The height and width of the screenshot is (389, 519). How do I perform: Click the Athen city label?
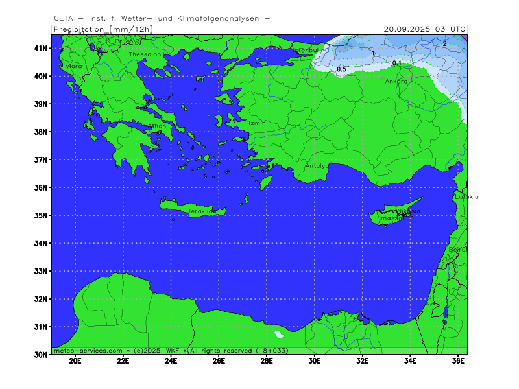[157, 126]
